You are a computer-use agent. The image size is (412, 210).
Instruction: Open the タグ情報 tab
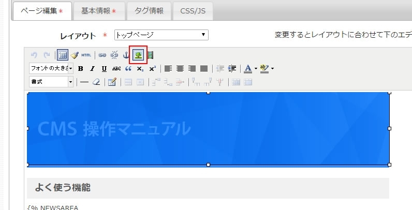click(x=149, y=11)
